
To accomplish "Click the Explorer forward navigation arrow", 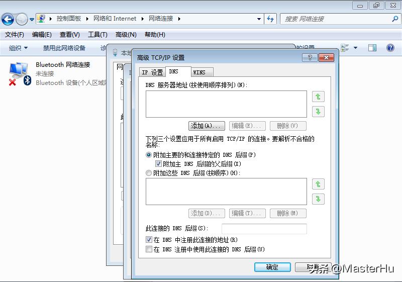I will [x=22, y=19].
